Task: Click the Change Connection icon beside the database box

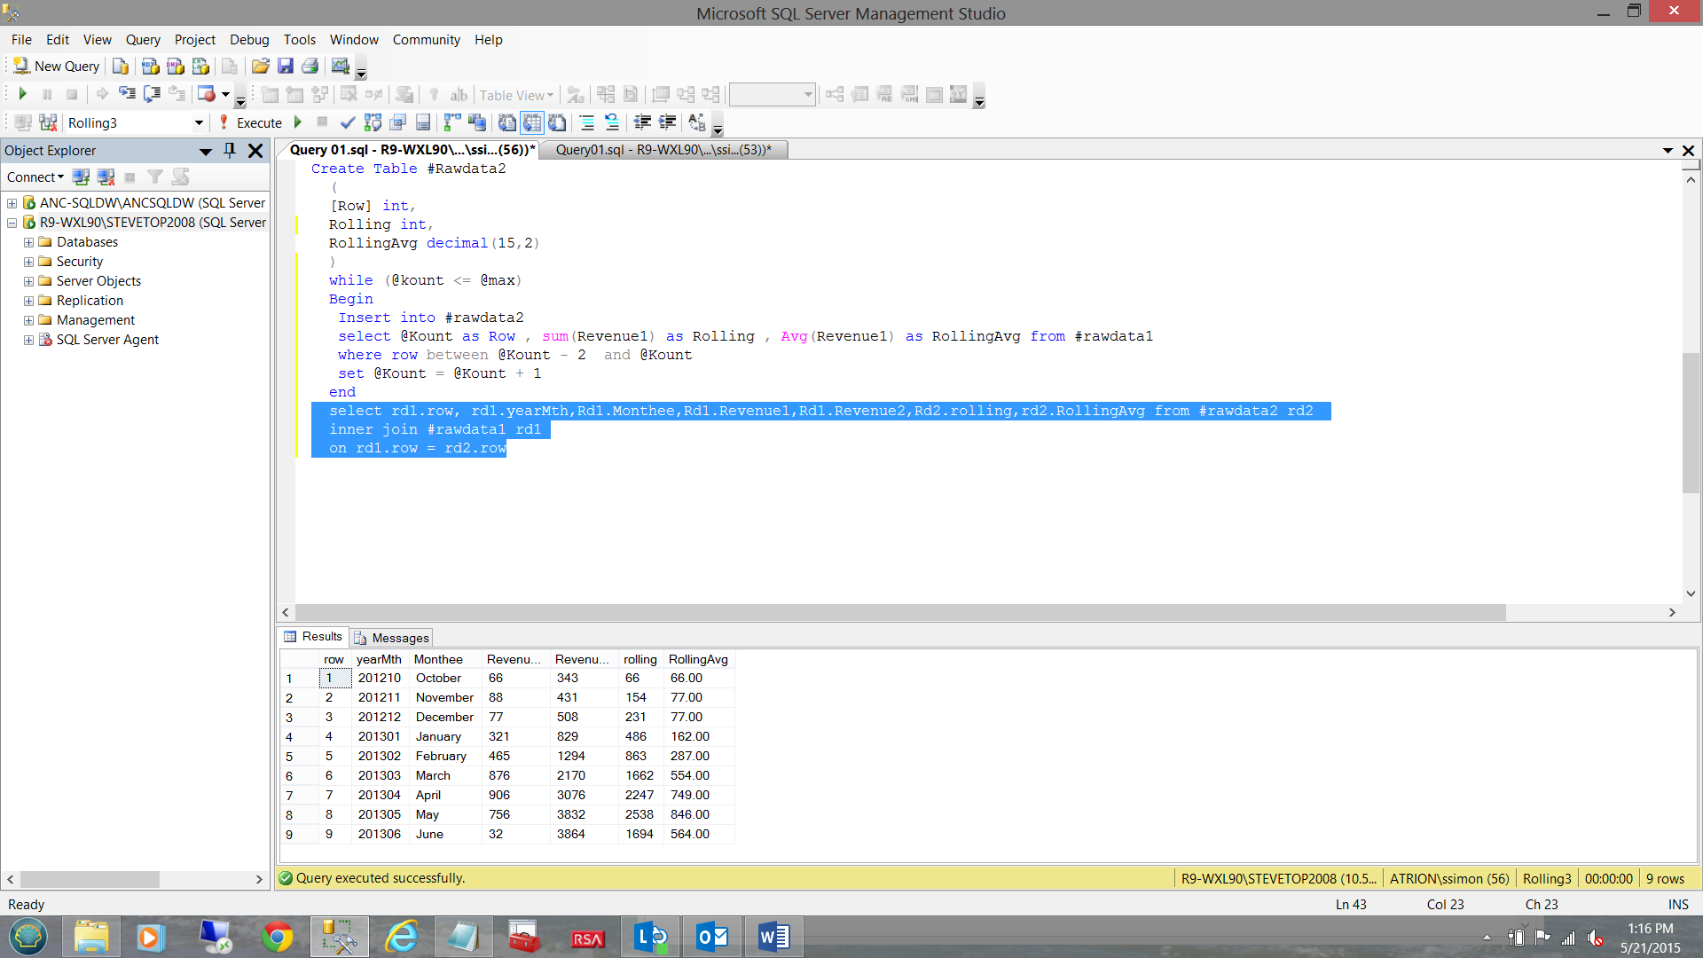Action: click(x=48, y=122)
